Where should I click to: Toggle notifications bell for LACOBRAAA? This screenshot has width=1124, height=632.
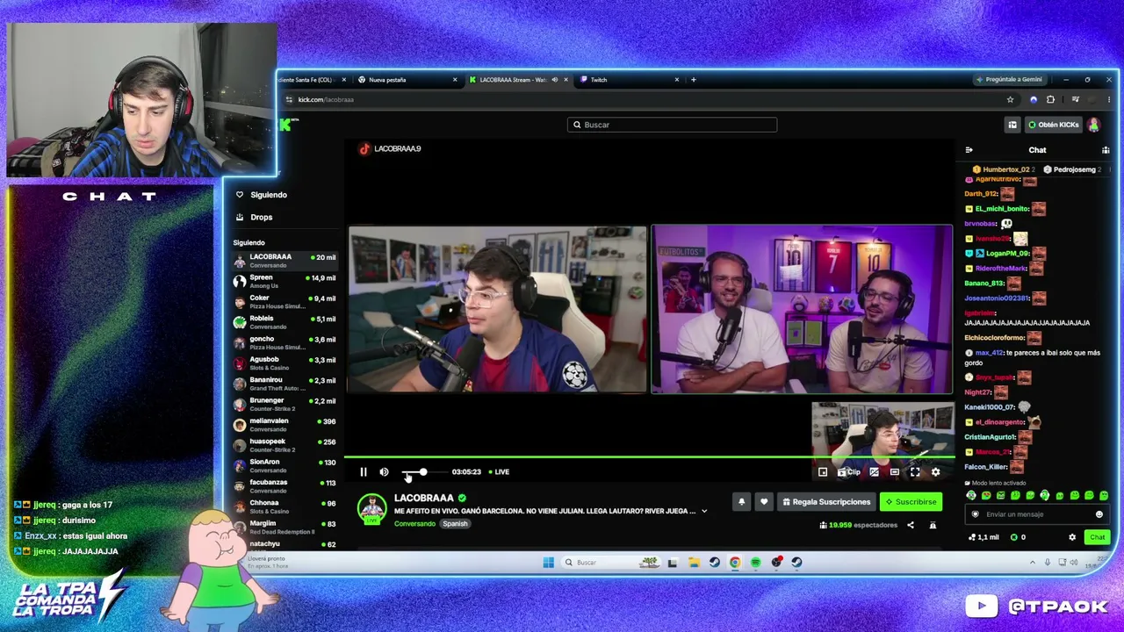point(741,502)
